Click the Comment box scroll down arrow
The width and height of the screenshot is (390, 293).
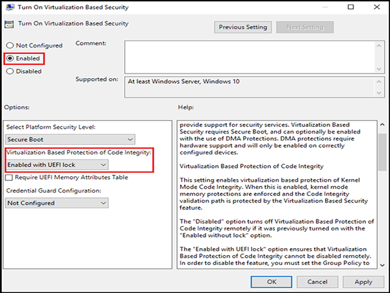click(x=379, y=69)
